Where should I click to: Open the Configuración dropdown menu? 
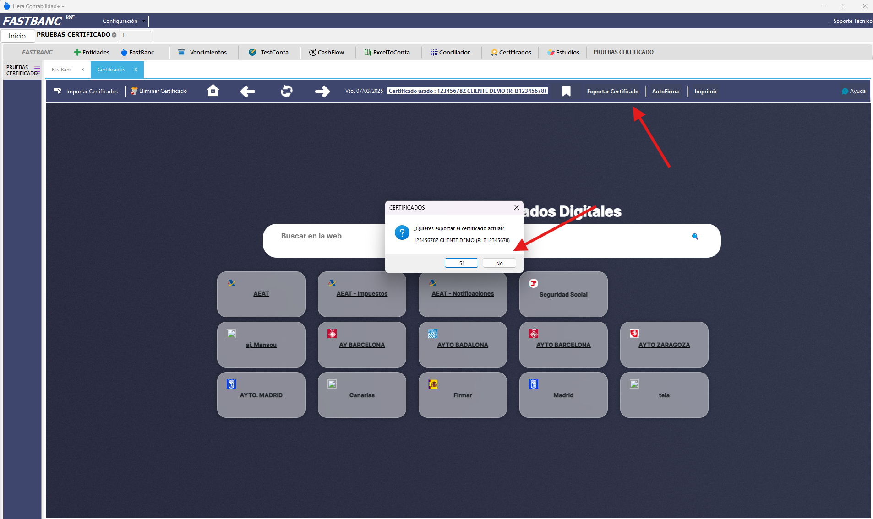124,21
